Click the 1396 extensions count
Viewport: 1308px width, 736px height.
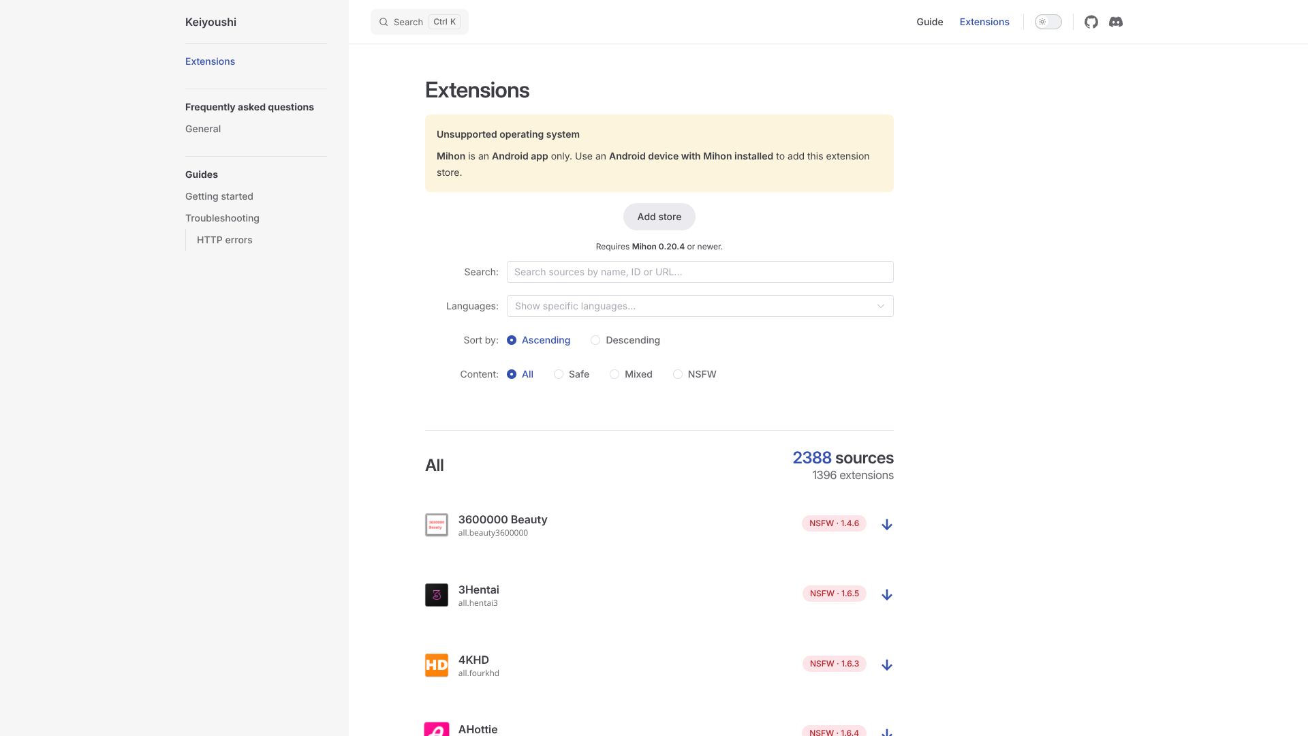pyautogui.click(x=853, y=475)
